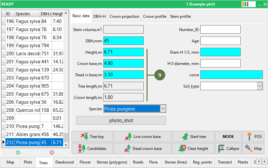Click the voice input field
Viewport: 268px width, 168px height.
(231, 75)
